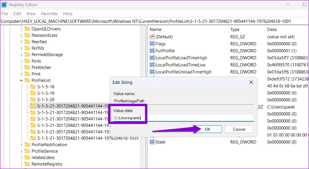Select the related.desc folder icon
Viewport: 309px width, 169px height.
[x=27, y=157]
